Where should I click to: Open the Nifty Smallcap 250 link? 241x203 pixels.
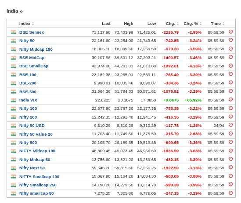pyautogui.click(x=38, y=185)
